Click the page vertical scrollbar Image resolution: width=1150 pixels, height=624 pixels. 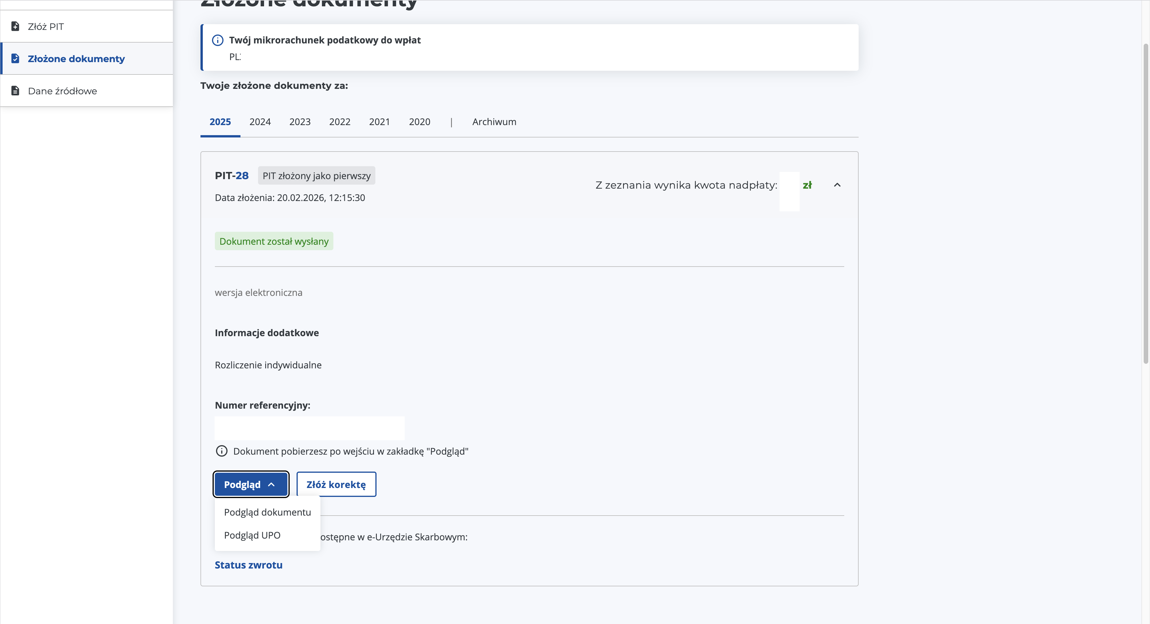pyautogui.click(x=1145, y=204)
